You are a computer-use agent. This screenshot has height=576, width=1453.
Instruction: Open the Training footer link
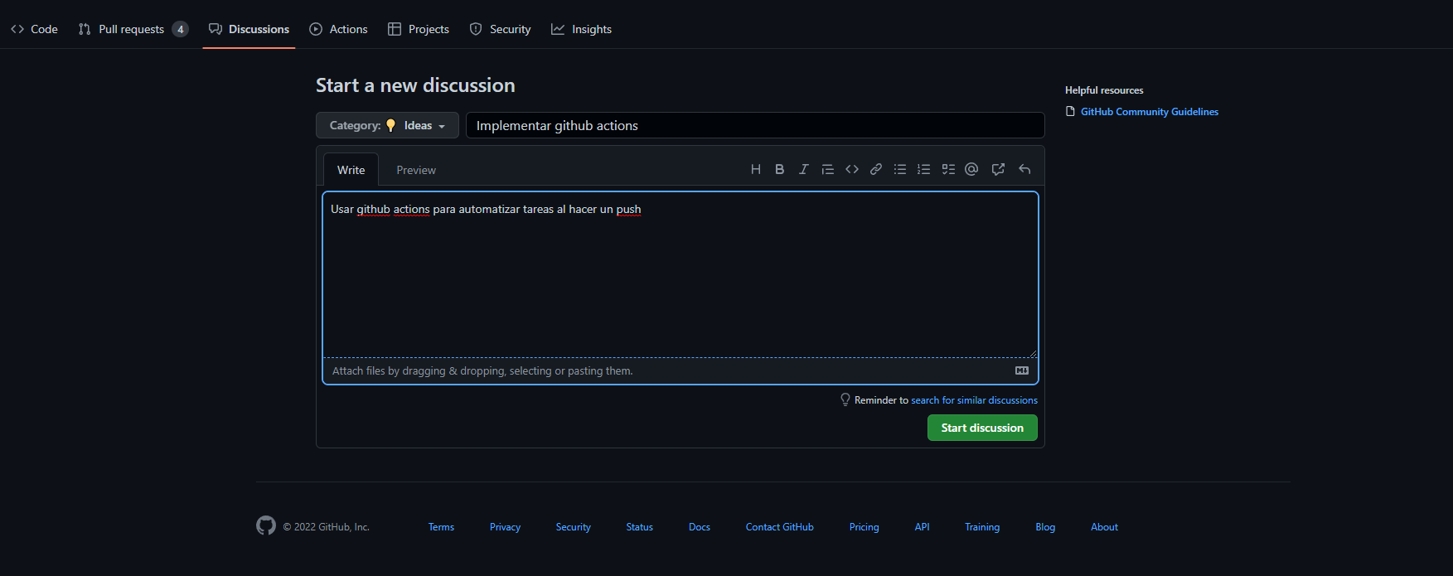click(x=982, y=527)
